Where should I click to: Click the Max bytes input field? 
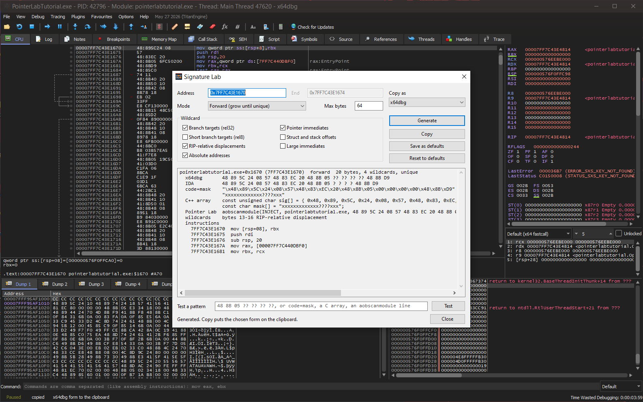click(369, 106)
